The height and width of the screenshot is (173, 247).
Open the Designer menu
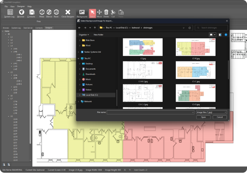click(x=21, y=6)
